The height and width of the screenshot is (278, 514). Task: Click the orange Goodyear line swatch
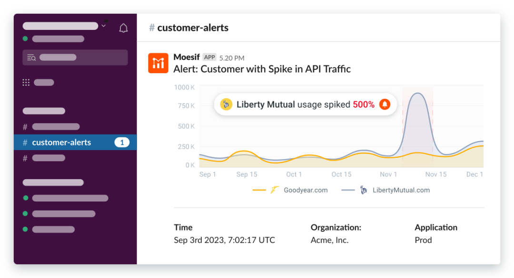[x=259, y=190]
